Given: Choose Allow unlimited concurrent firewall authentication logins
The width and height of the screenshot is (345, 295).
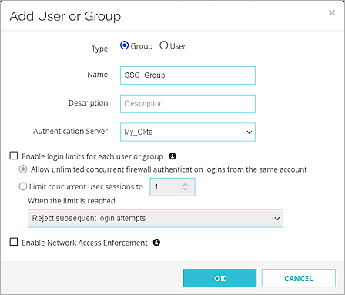Looking at the screenshot, I should tap(23, 169).
